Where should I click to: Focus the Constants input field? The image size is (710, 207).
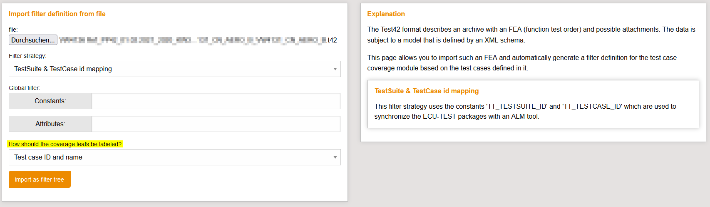(x=216, y=101)
